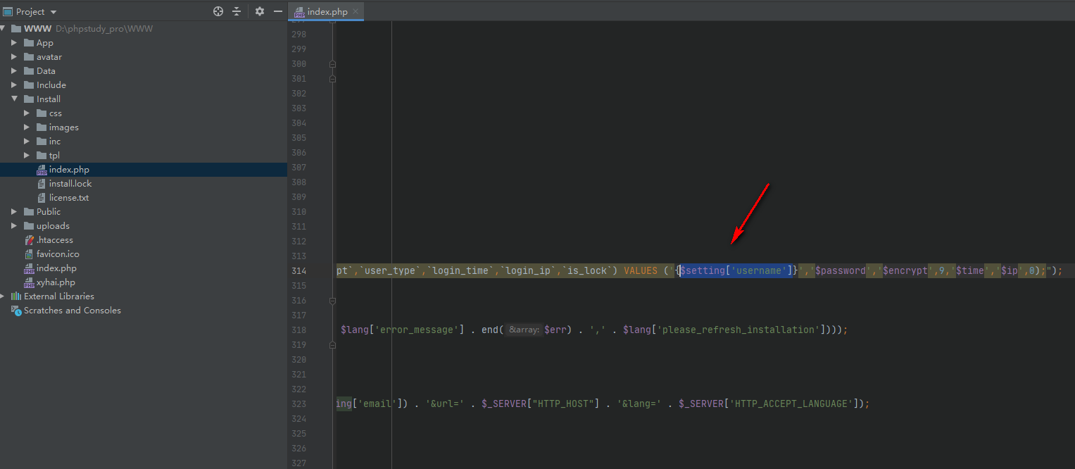Screen dimensions: 1075x469
Task: Collapse all tree nodes using toolbar icon
Action: pos(237,11)
